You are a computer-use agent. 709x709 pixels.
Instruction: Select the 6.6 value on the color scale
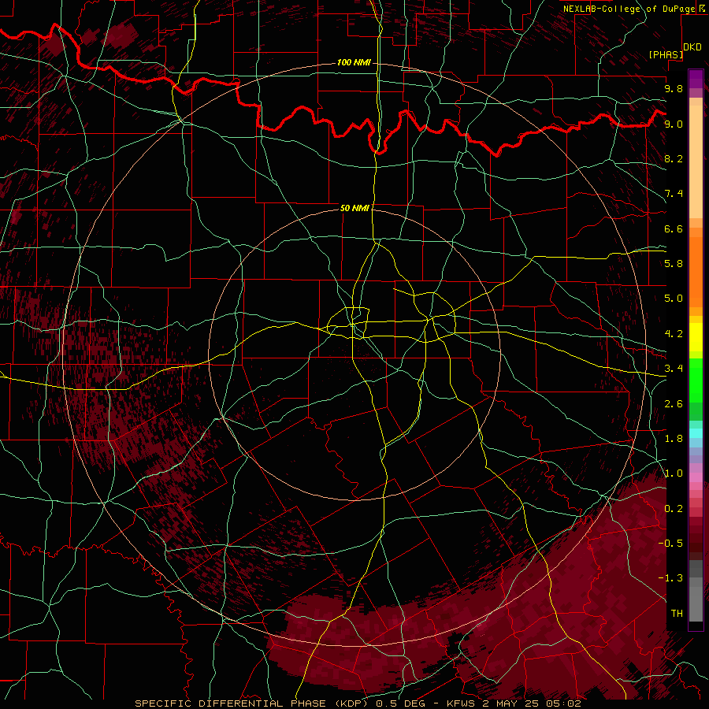[674, 228]
